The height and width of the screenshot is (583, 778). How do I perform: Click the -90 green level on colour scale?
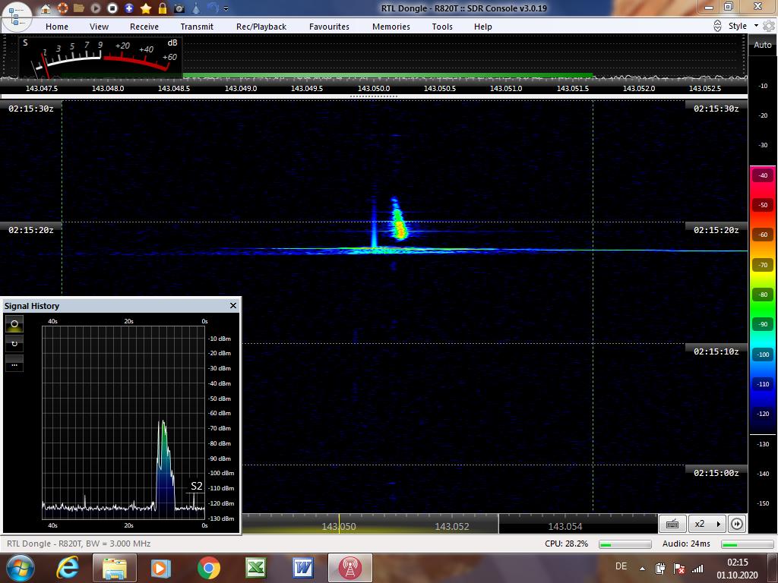click(763, 324)
